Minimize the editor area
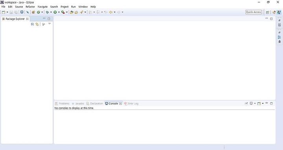283x150 pixels. click(266, 18)
